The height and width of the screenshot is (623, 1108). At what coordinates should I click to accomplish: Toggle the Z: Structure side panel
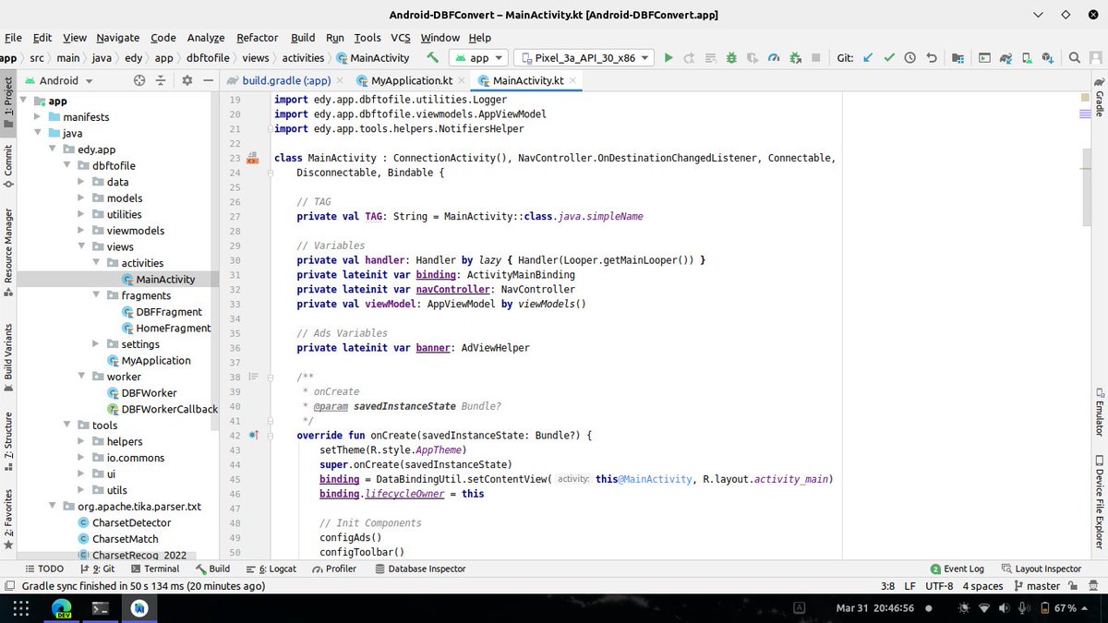(8, 439)
